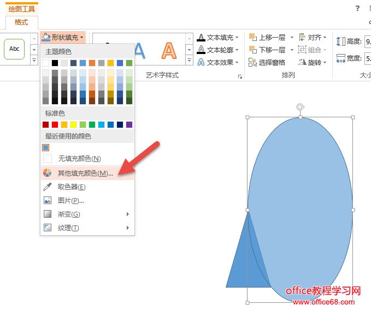This screenshot has width=371, height=311.
Task: Click the help question mark icon
Action: [x=357, y=8]
